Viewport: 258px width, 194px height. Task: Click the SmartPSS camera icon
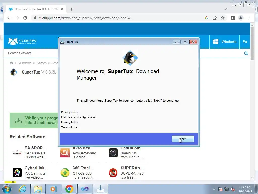click(x=113, y=153)
